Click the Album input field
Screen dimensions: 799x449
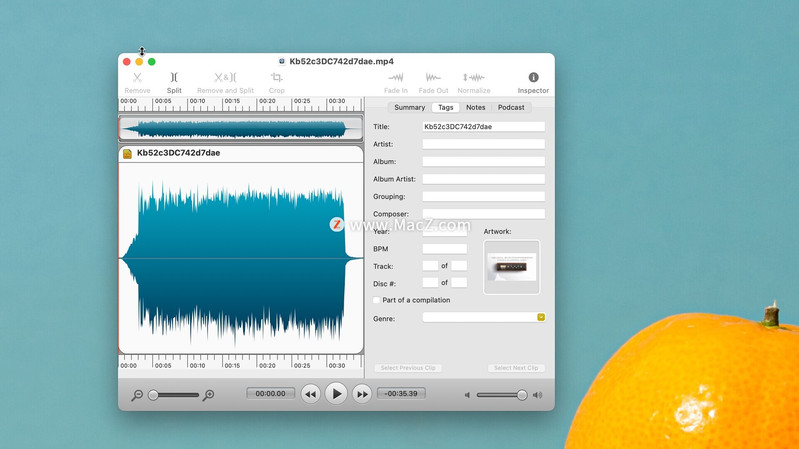(484, 162)
